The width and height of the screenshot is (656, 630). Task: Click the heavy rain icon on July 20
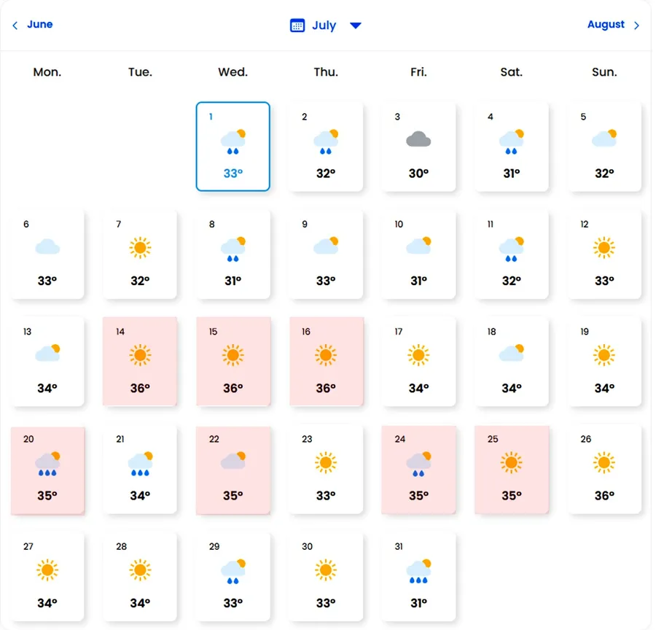[47, 462]
